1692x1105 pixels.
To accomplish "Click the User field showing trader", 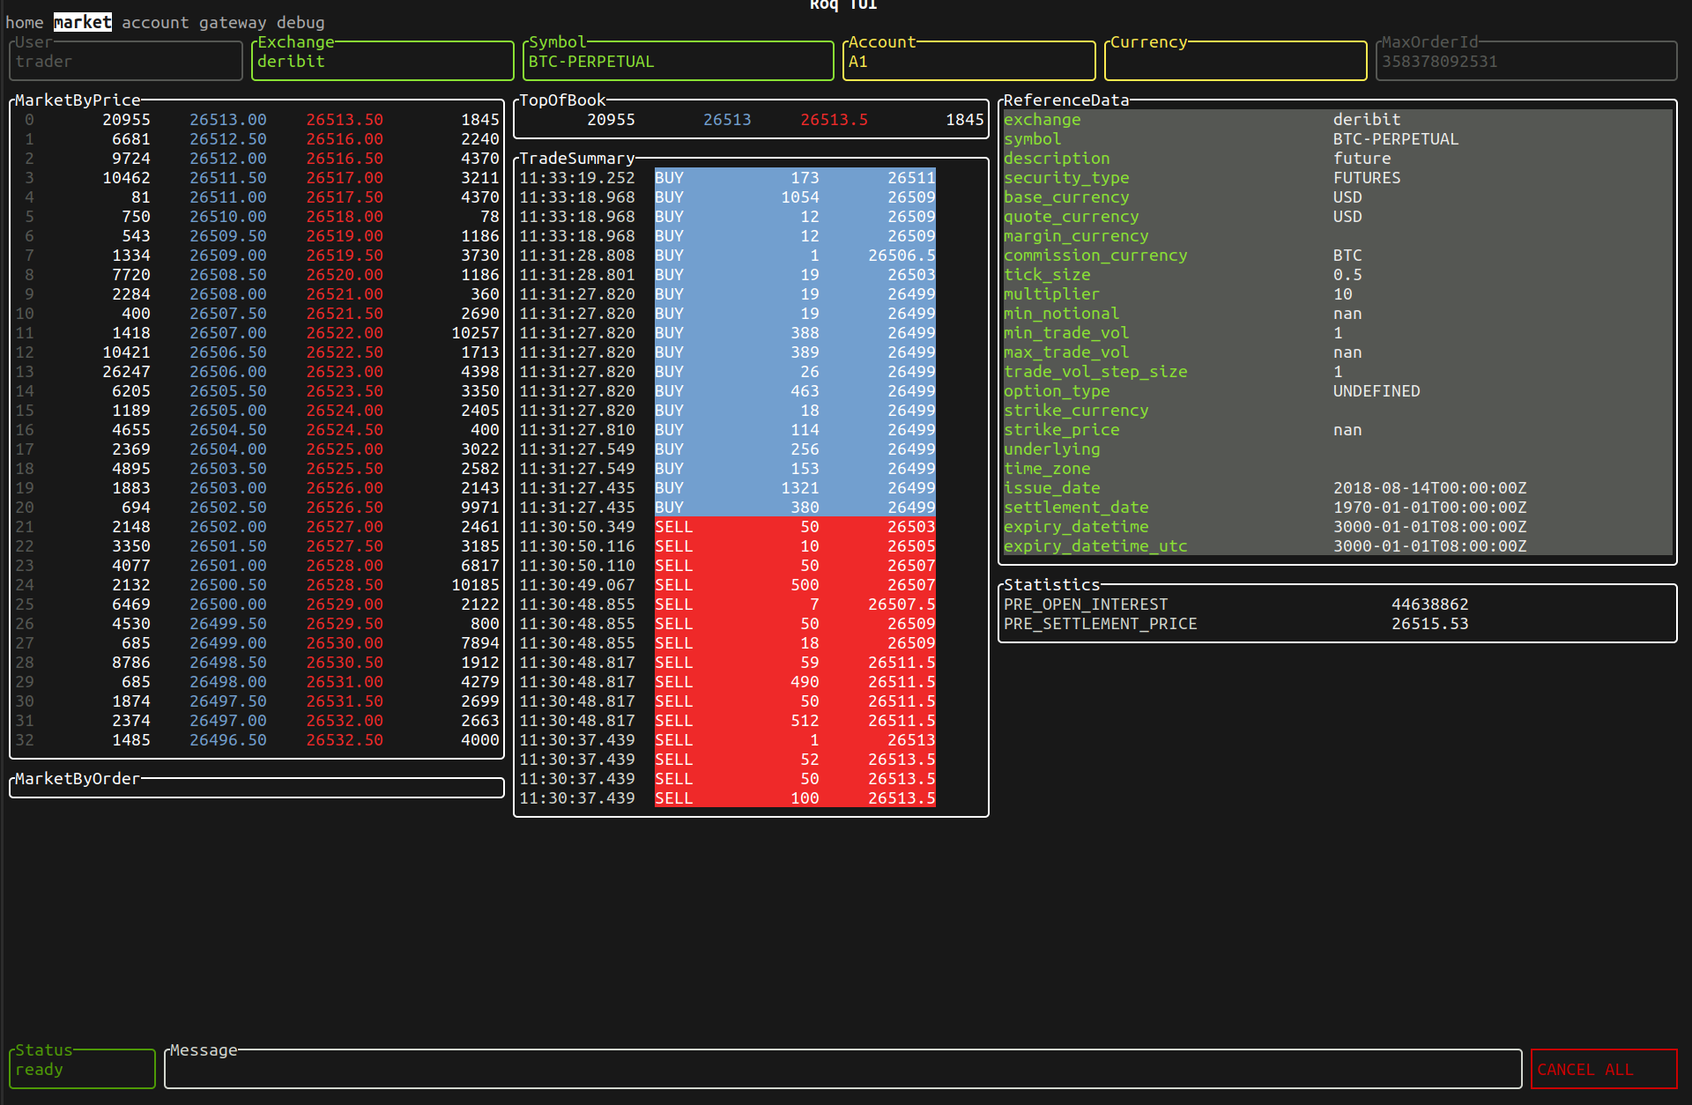I will click(x=126, y=61).
